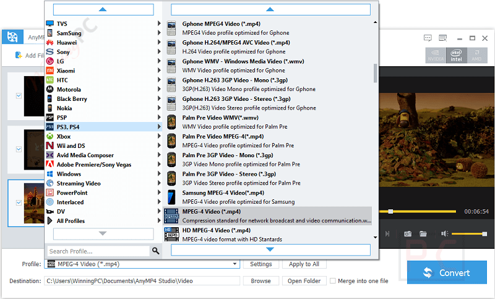The width and height of the screenshot is (495, 299).
Task: Select PSP category
Action: [103, 118]
